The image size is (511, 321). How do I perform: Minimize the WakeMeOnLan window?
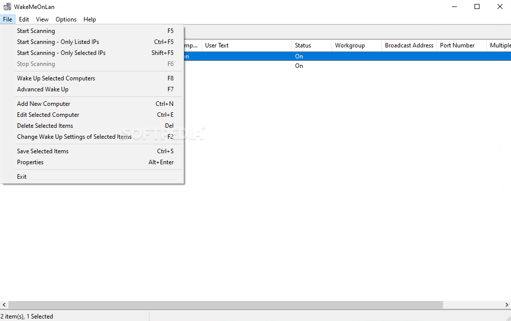[454, 6]
